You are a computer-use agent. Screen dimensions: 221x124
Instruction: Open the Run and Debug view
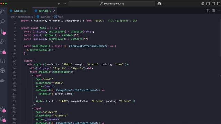coord(2,41)
